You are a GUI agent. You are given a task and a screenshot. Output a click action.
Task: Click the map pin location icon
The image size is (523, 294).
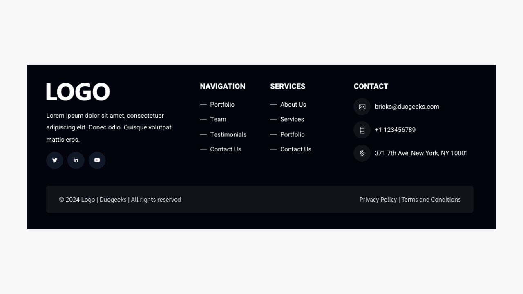click(x=362, y=153)
